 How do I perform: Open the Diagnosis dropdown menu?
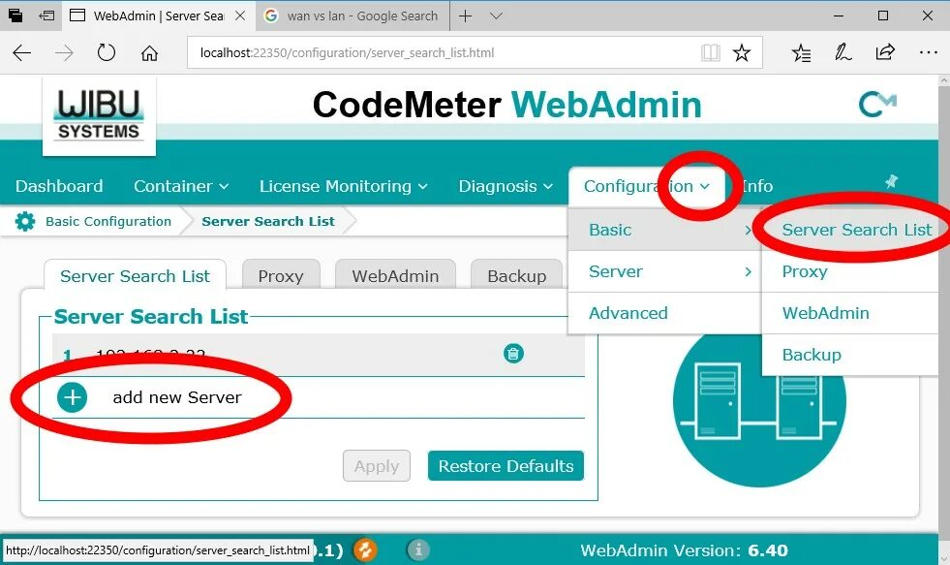pyautogui.click(x=506, y=186)
